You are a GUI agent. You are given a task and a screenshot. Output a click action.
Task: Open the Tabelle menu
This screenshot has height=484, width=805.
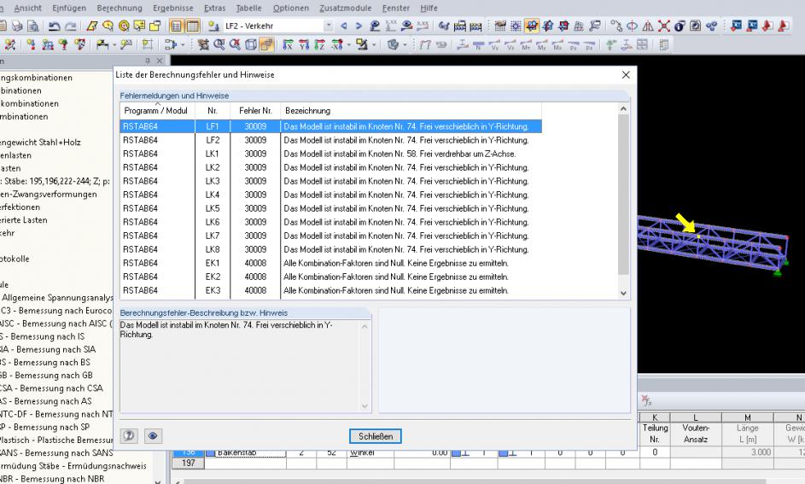(248, 8)
